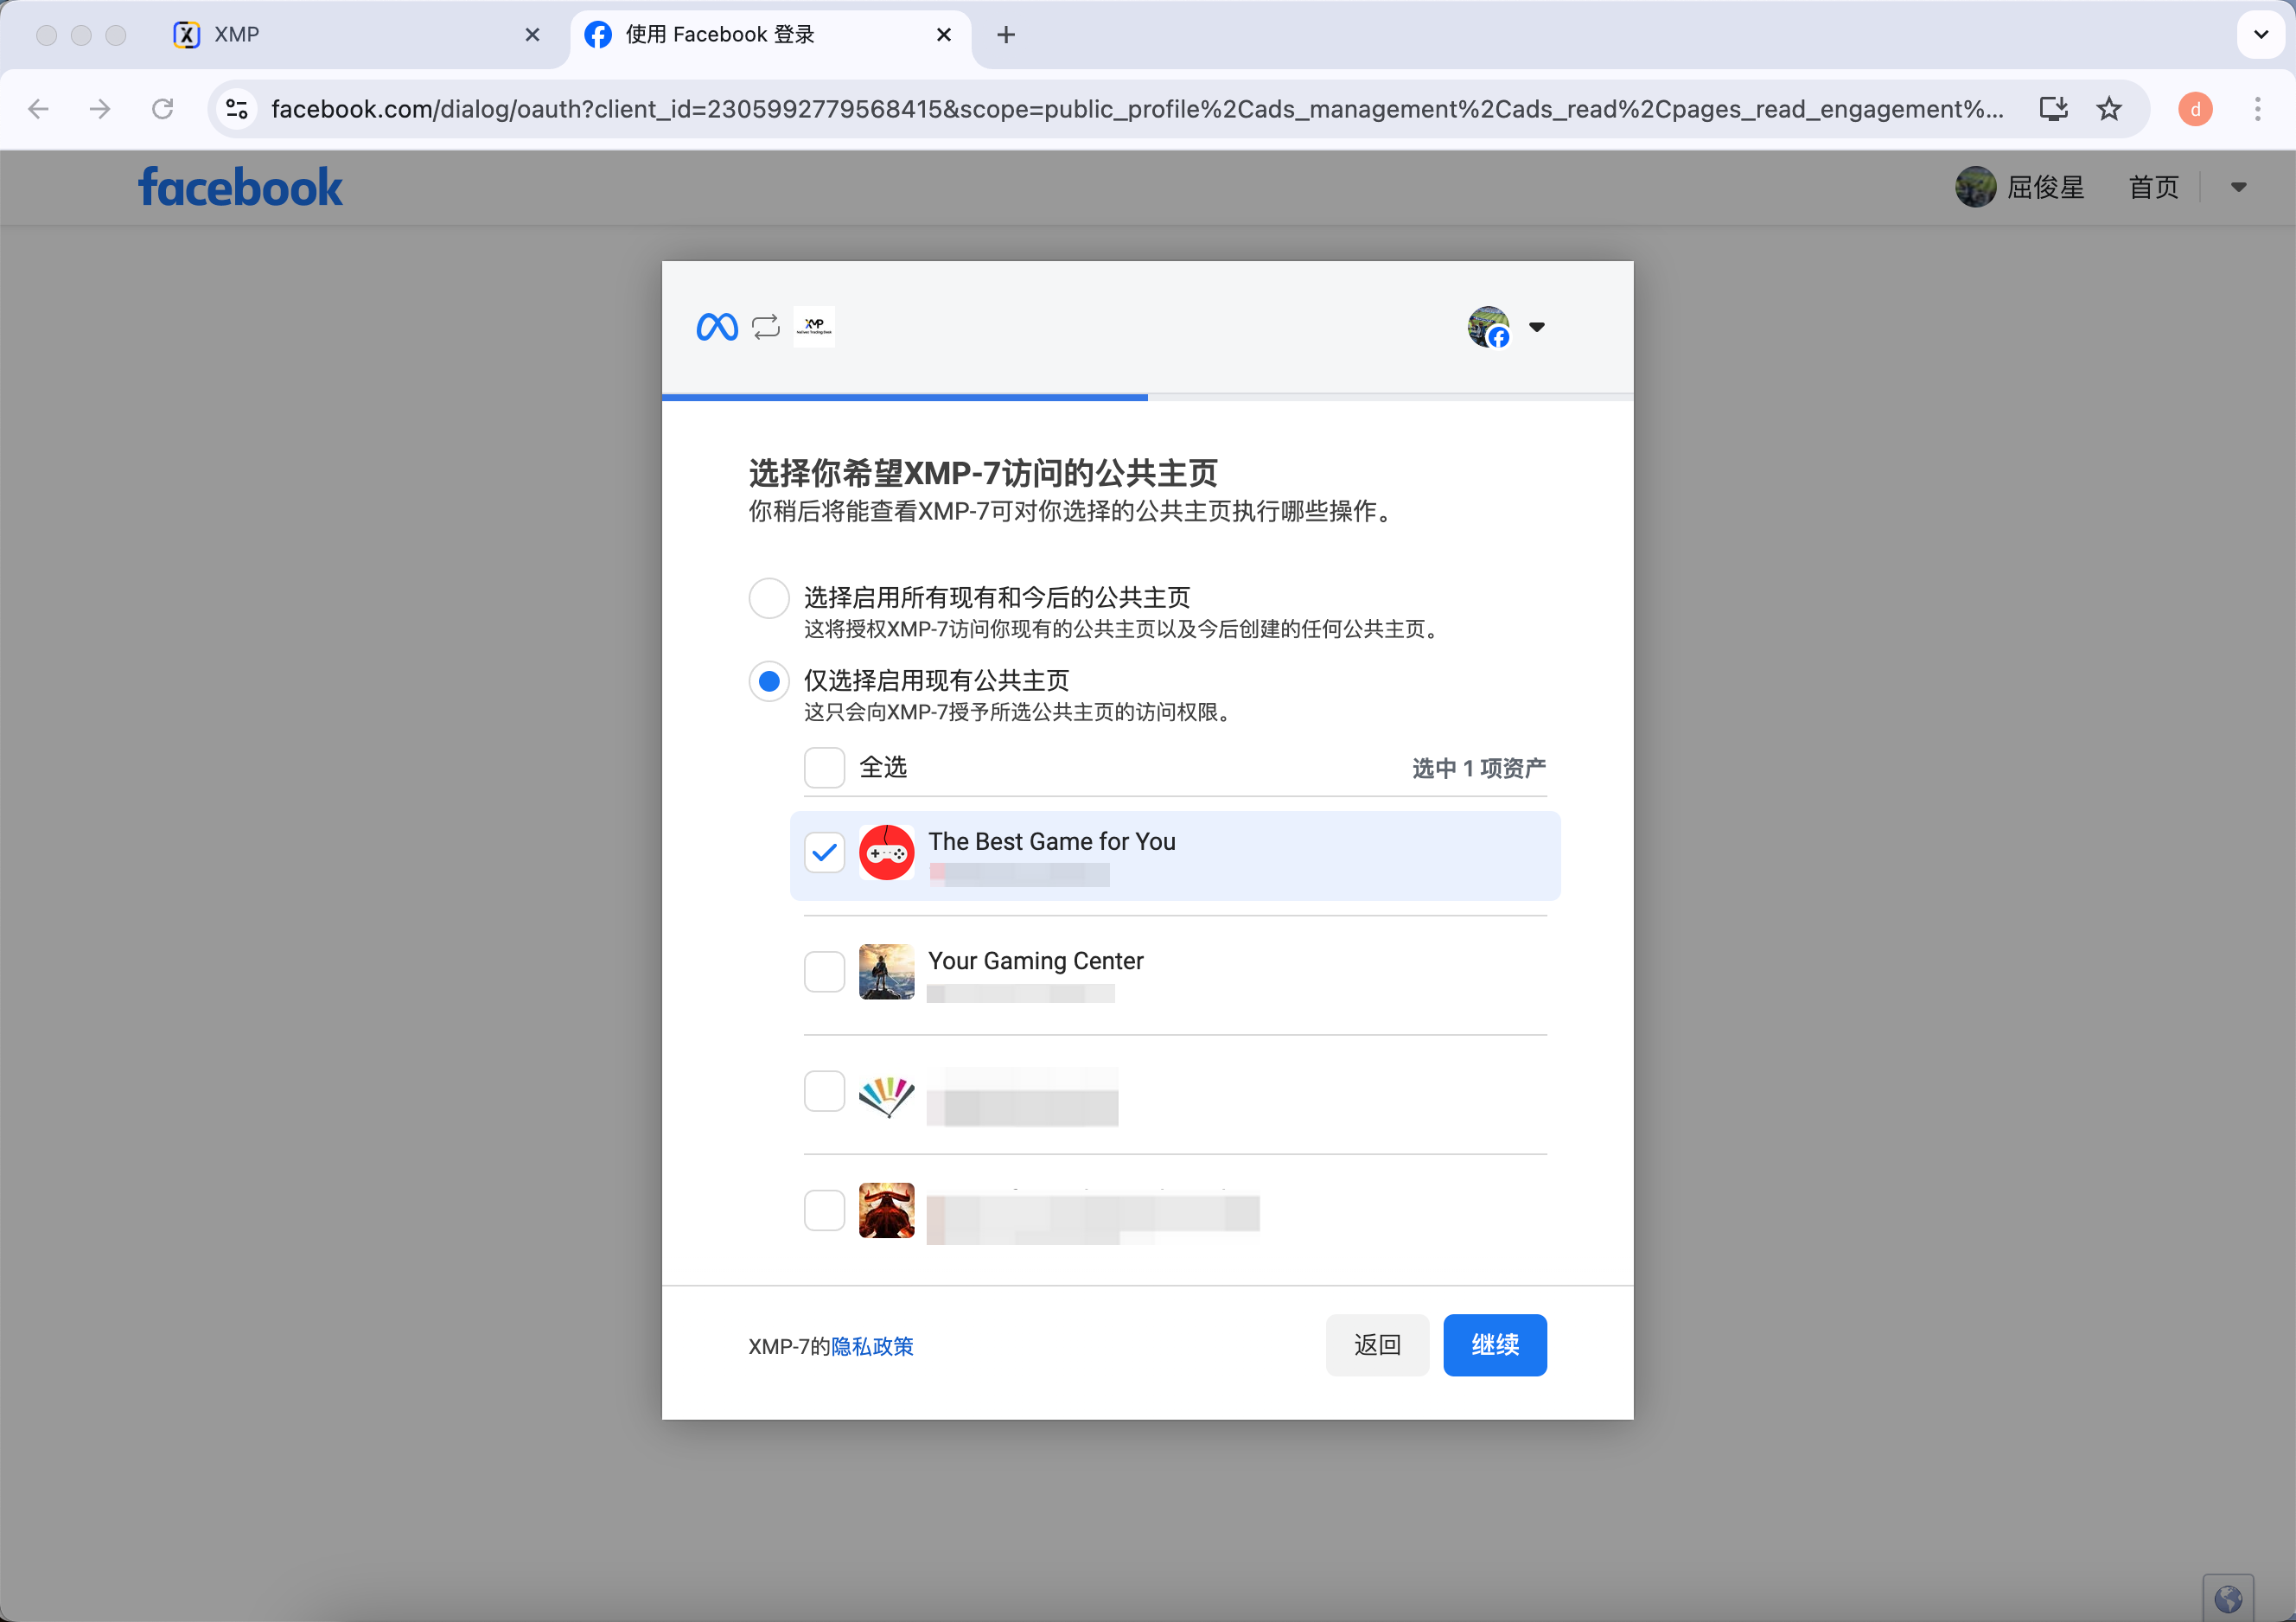Click the dialog heading 选择你希望XMP-7访问的公共主页
Image resolution: width=2296 pixels, height=1622 pixels.
tap(982, 473)
